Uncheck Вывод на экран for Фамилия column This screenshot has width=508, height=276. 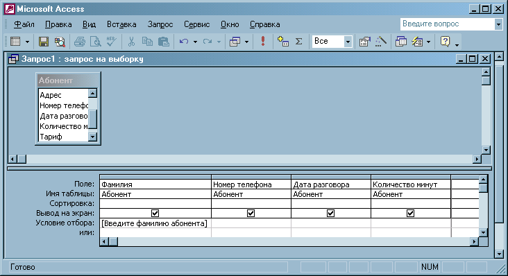tap(155, 213)
